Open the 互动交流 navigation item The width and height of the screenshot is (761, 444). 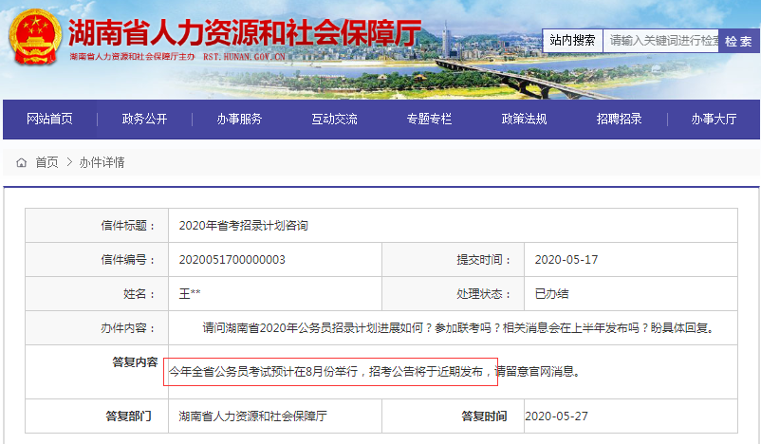coord(334,119)
